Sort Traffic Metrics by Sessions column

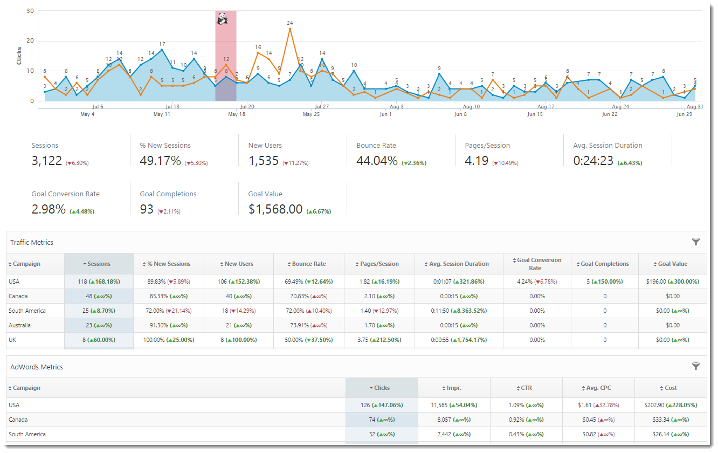99,264
